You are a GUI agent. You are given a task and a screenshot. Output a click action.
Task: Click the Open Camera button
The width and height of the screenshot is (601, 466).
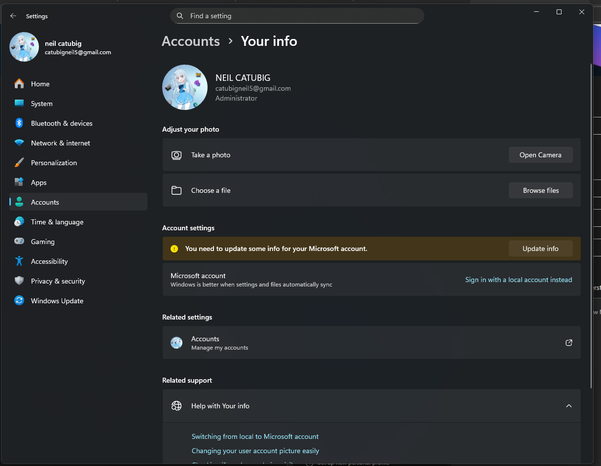tap(541, 155)
